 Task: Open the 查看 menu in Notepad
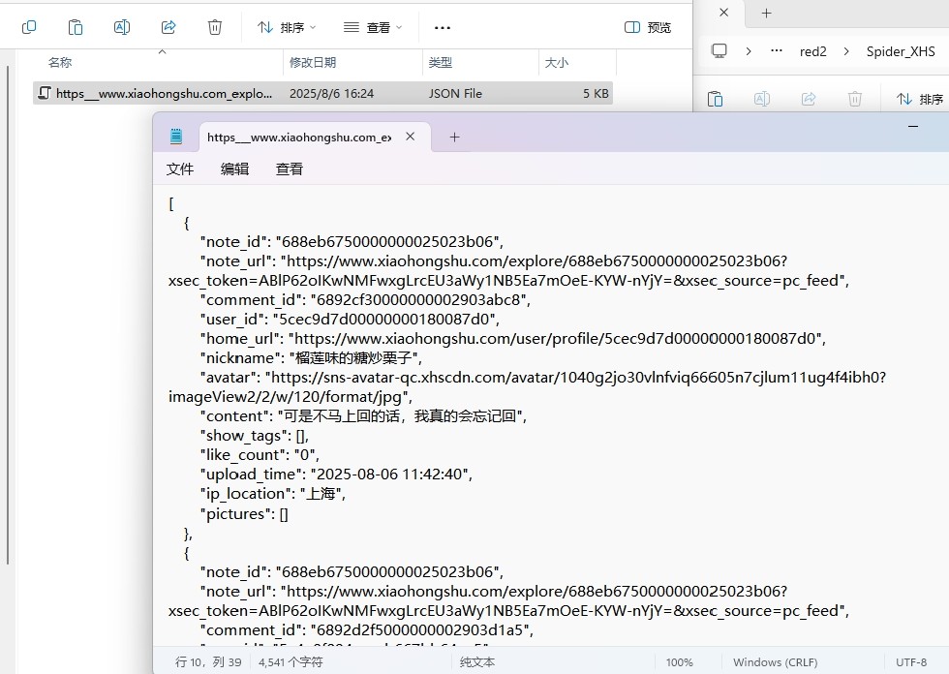click(290, 168)
